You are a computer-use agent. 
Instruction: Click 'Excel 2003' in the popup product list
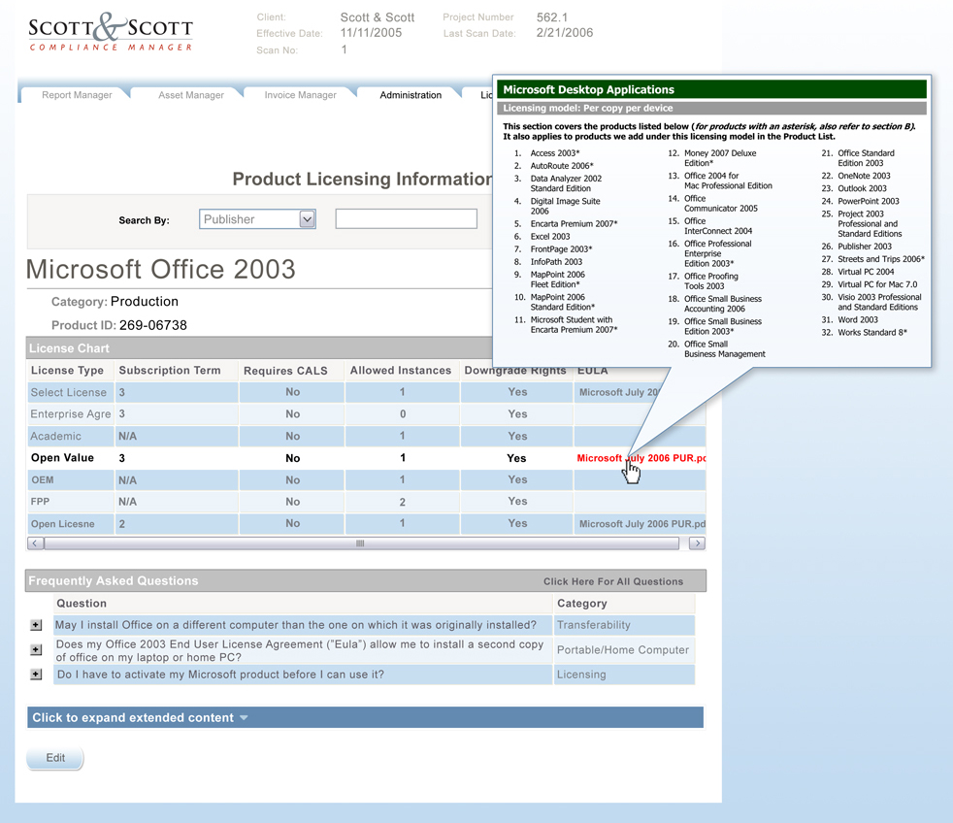click(x=550, y=237)
